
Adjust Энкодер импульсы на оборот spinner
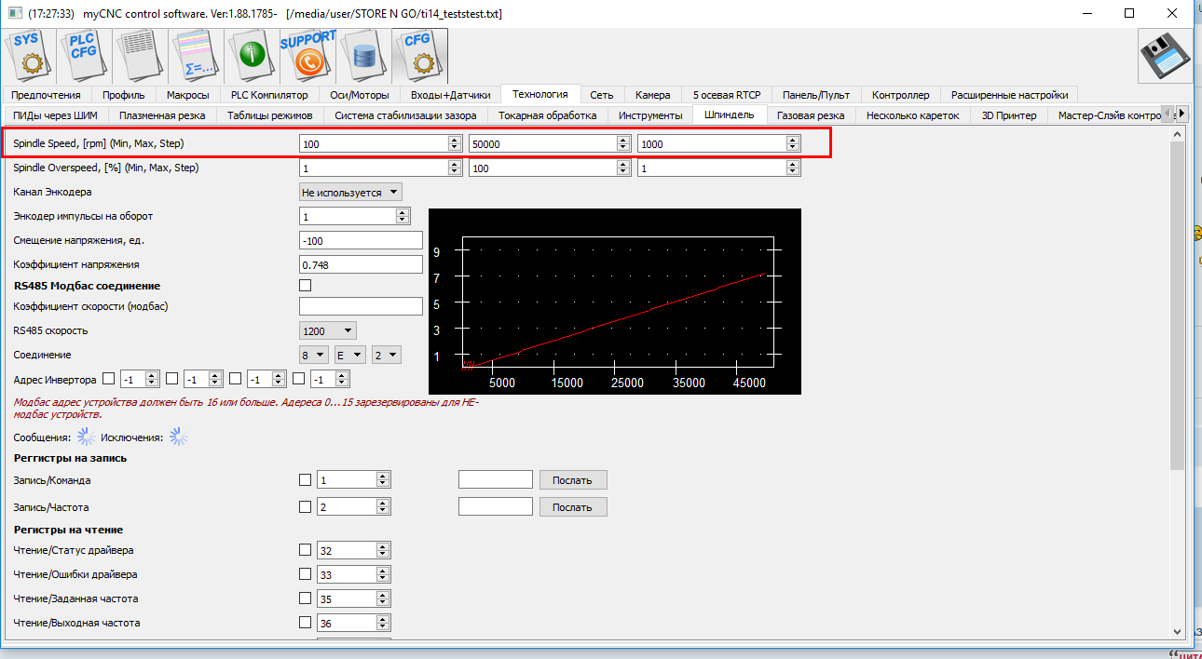(403, 216)
